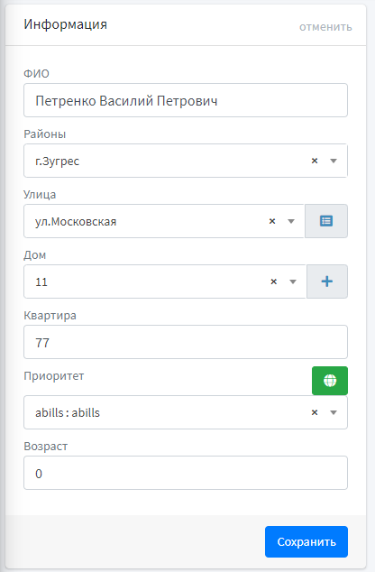Click the plus button to add house
Image resolution: width=375 pixels, height=572 pixels.
(x=327, y=281)
